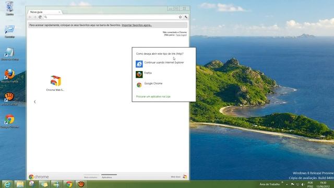Click the left chevron on the new tab page
Viewport: 334px width, 188px height.
pos(35,102)
